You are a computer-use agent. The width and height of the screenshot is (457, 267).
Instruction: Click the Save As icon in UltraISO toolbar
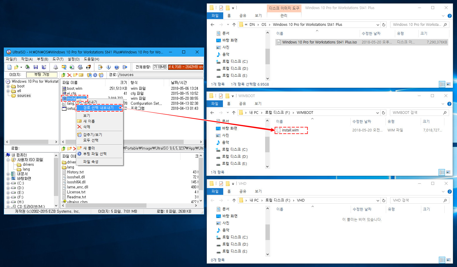tap(44, 67)
